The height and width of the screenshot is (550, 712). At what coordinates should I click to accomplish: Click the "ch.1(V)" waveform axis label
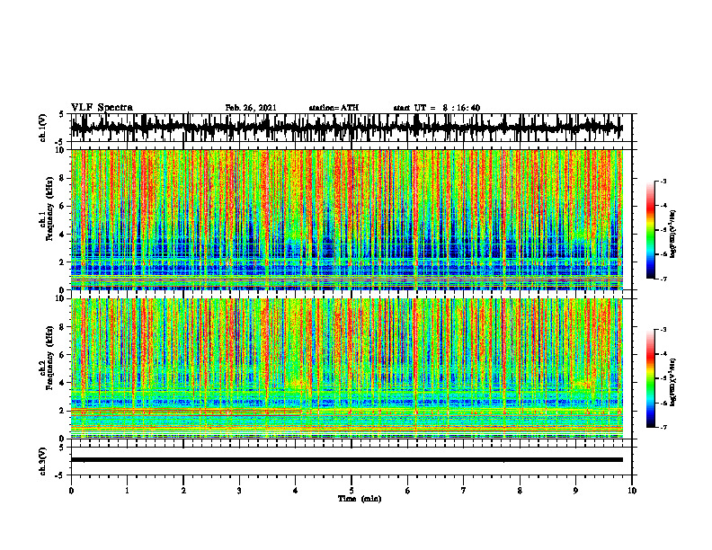point(43,128)
